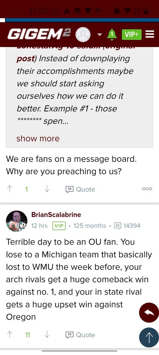Quote the message board fans reply
Image resolution: width=159 pixels, height=355 pixels.
(x=80, y=189)
